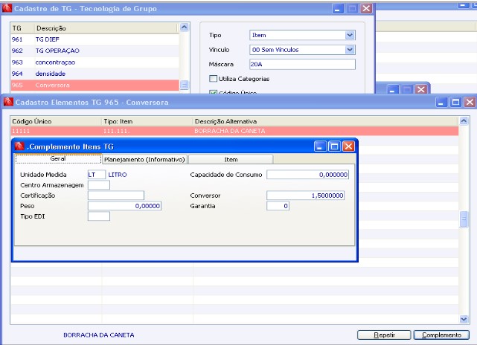Select highlighted row 965 Conversora
The height and width of the screenshot is (345, 477).
point(95,85)
